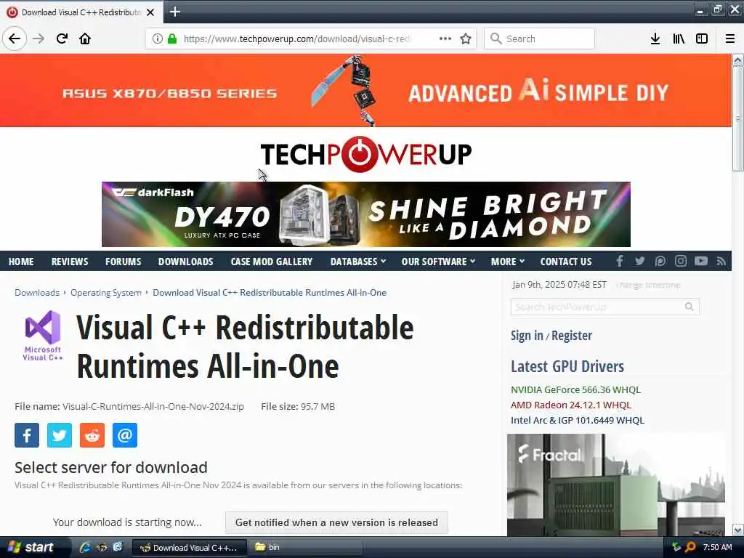Open Case Mod Gallery in navigation bar

[x=272, y=262]
